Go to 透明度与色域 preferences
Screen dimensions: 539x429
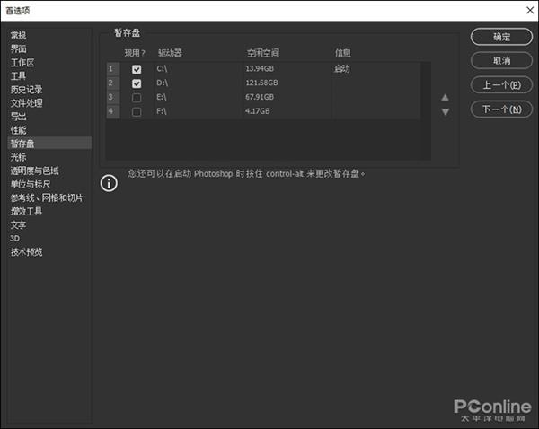(34, 171)
